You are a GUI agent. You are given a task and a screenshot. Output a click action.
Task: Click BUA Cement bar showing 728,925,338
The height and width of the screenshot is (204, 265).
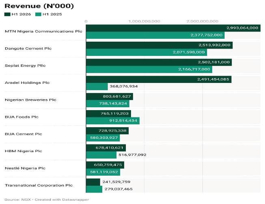[107, 131]
